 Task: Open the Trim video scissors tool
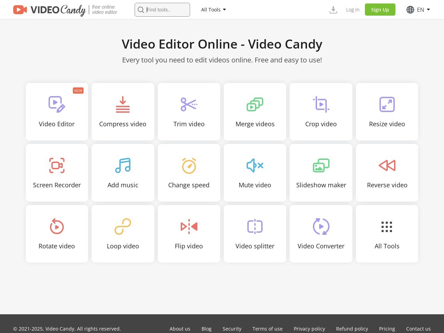click(189, 104)
